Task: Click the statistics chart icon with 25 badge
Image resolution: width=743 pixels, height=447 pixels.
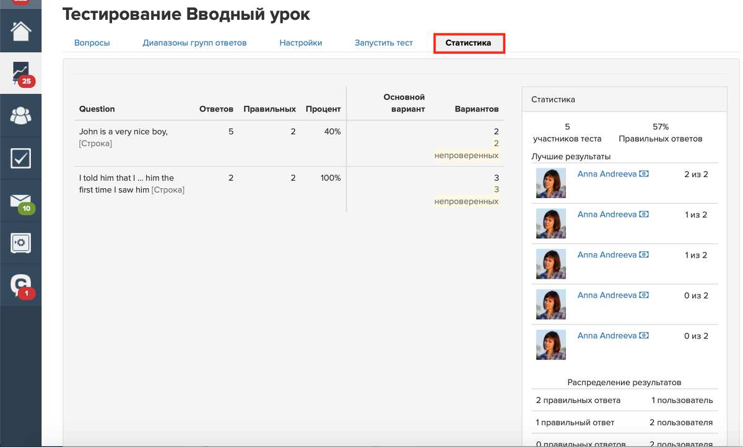Action: [x=20, y=73]
